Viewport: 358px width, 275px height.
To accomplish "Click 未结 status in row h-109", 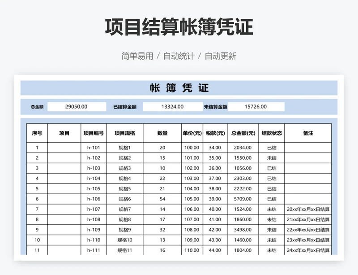I will (x=272, y=230).
